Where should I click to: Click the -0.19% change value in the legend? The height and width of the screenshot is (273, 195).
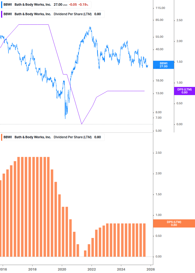pyautogui.click(x=83, y=5)
